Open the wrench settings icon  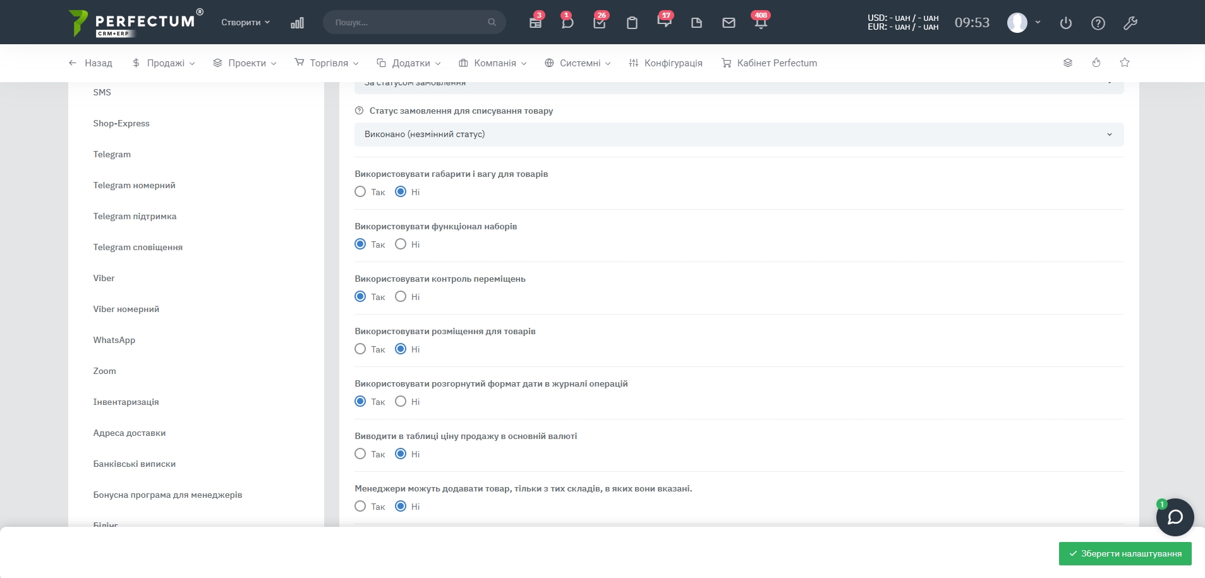1130,23
